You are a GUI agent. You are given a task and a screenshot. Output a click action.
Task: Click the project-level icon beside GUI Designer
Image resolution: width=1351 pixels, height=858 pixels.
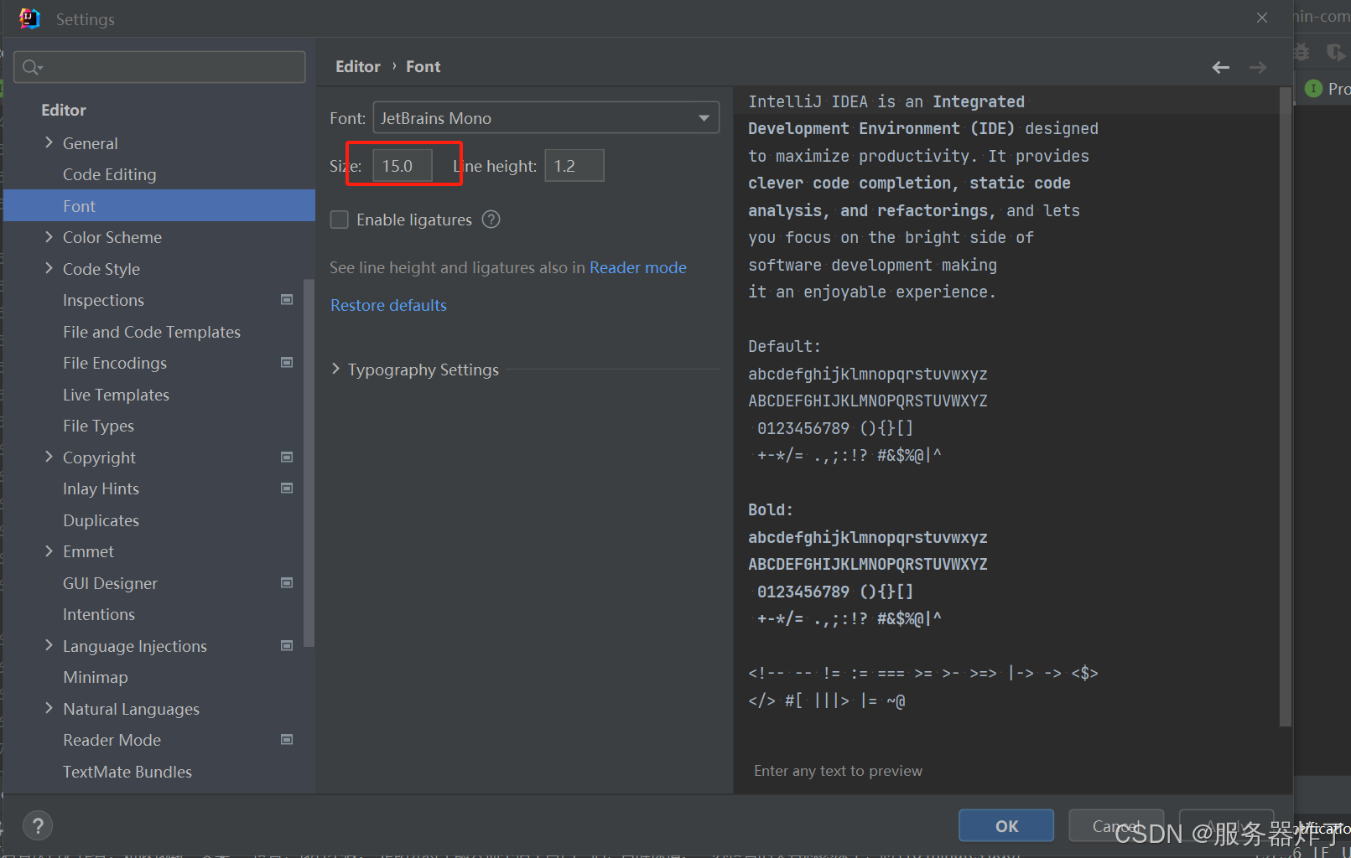(287, 583)
